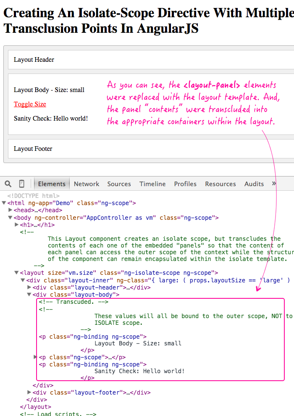Toggle the device mode phone icon

tap(22, 184)
